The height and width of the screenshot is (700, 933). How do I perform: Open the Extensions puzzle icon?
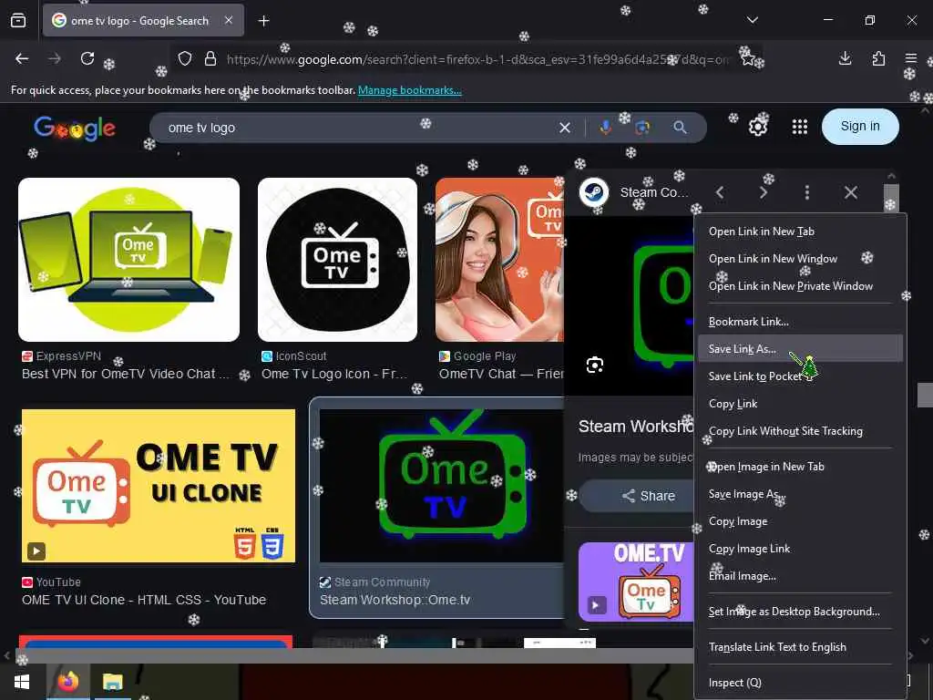[878, 58]
